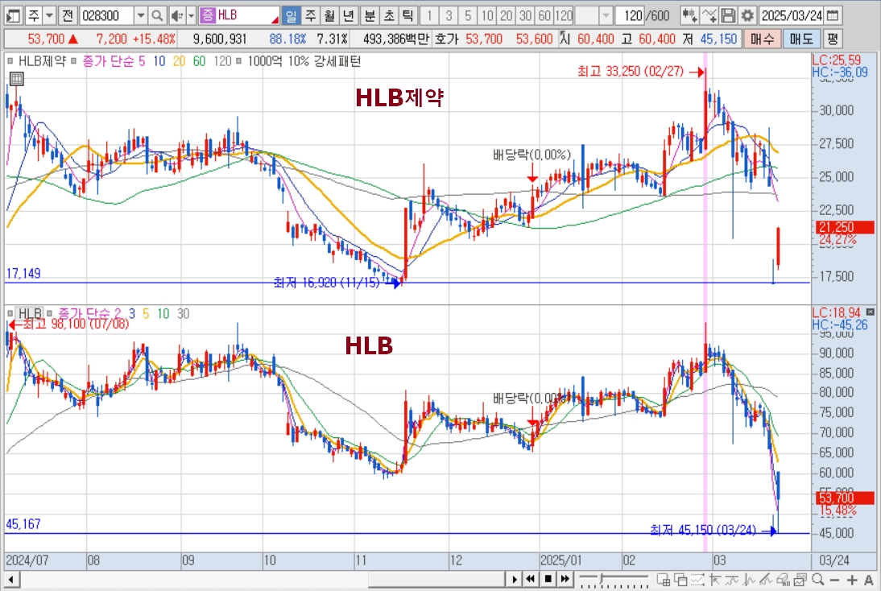Viewport: 881px width, 591px height.
Task: Click the 매도 sell button
Action: click(801, 39)
